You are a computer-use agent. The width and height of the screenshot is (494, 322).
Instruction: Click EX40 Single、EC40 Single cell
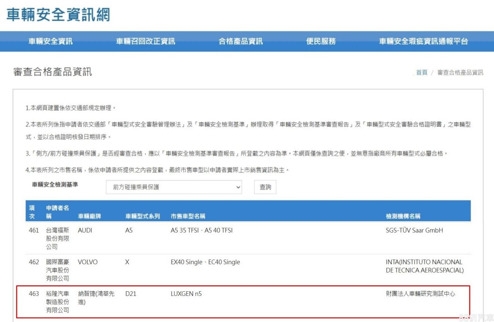[x=205, y=262]
